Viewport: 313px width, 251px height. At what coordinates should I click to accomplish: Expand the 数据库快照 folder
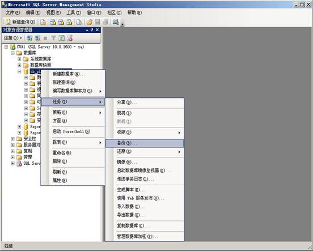click(19, 65)
